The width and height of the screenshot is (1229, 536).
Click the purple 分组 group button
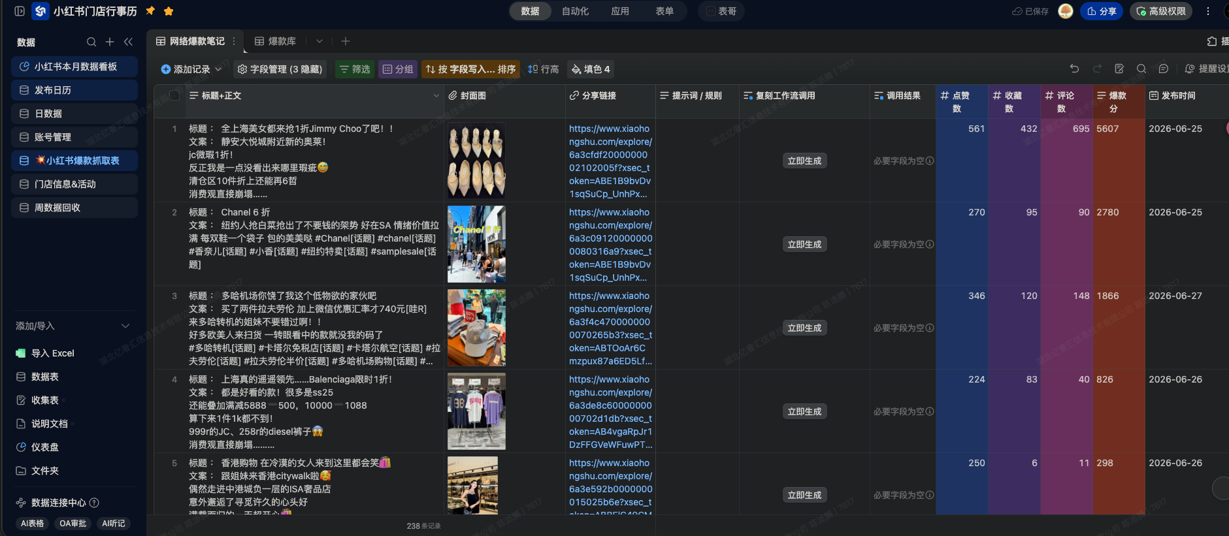point(398,69)
